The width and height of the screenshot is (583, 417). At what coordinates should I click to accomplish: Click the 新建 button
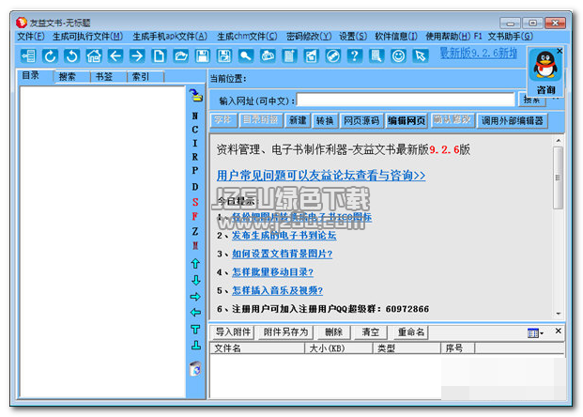[x=298, y=120]
